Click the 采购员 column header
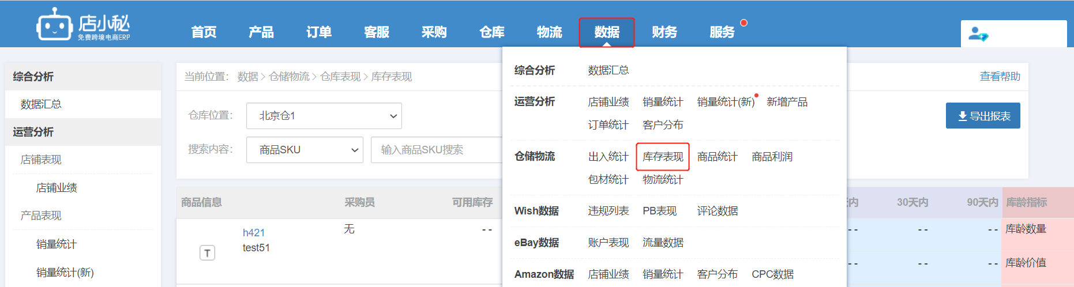This screenshot has height=287, width=1074. [360, 202]
